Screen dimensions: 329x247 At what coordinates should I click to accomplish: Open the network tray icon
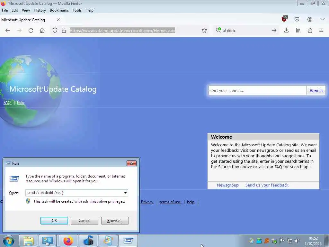coord(290,241)
